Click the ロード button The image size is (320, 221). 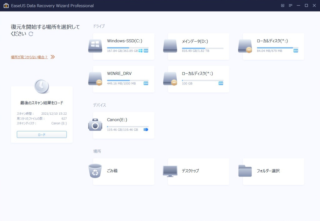(42, 134)
